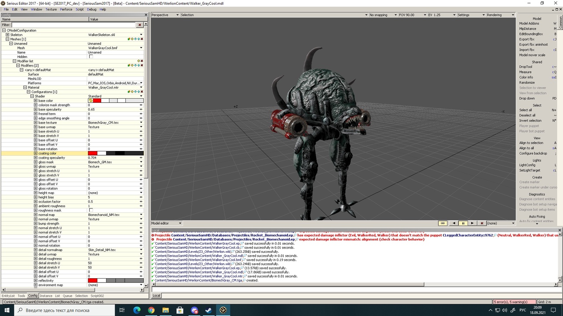563x316 pixels.
Task: Open the Texture menu
Action: coord(51,9)
